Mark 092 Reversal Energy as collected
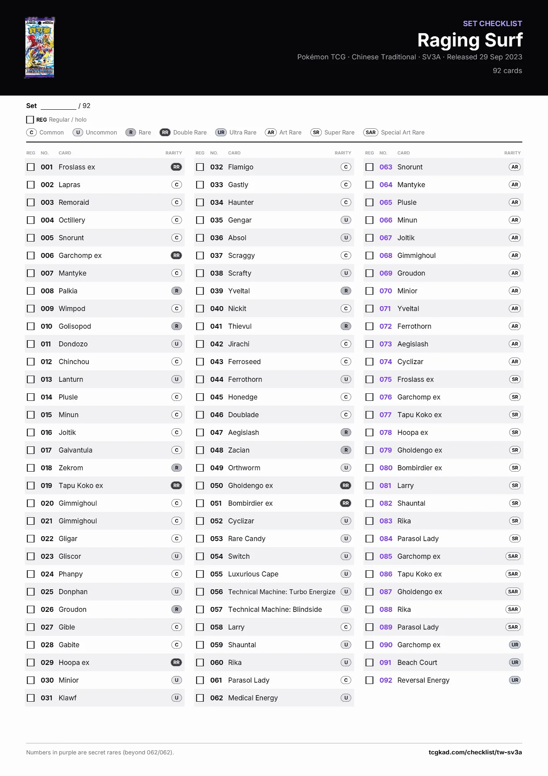548x776 pixels. (x=369, y=680)
